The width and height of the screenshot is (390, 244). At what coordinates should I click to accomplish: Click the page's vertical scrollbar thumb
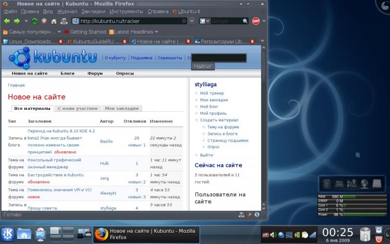coord(264,65)
